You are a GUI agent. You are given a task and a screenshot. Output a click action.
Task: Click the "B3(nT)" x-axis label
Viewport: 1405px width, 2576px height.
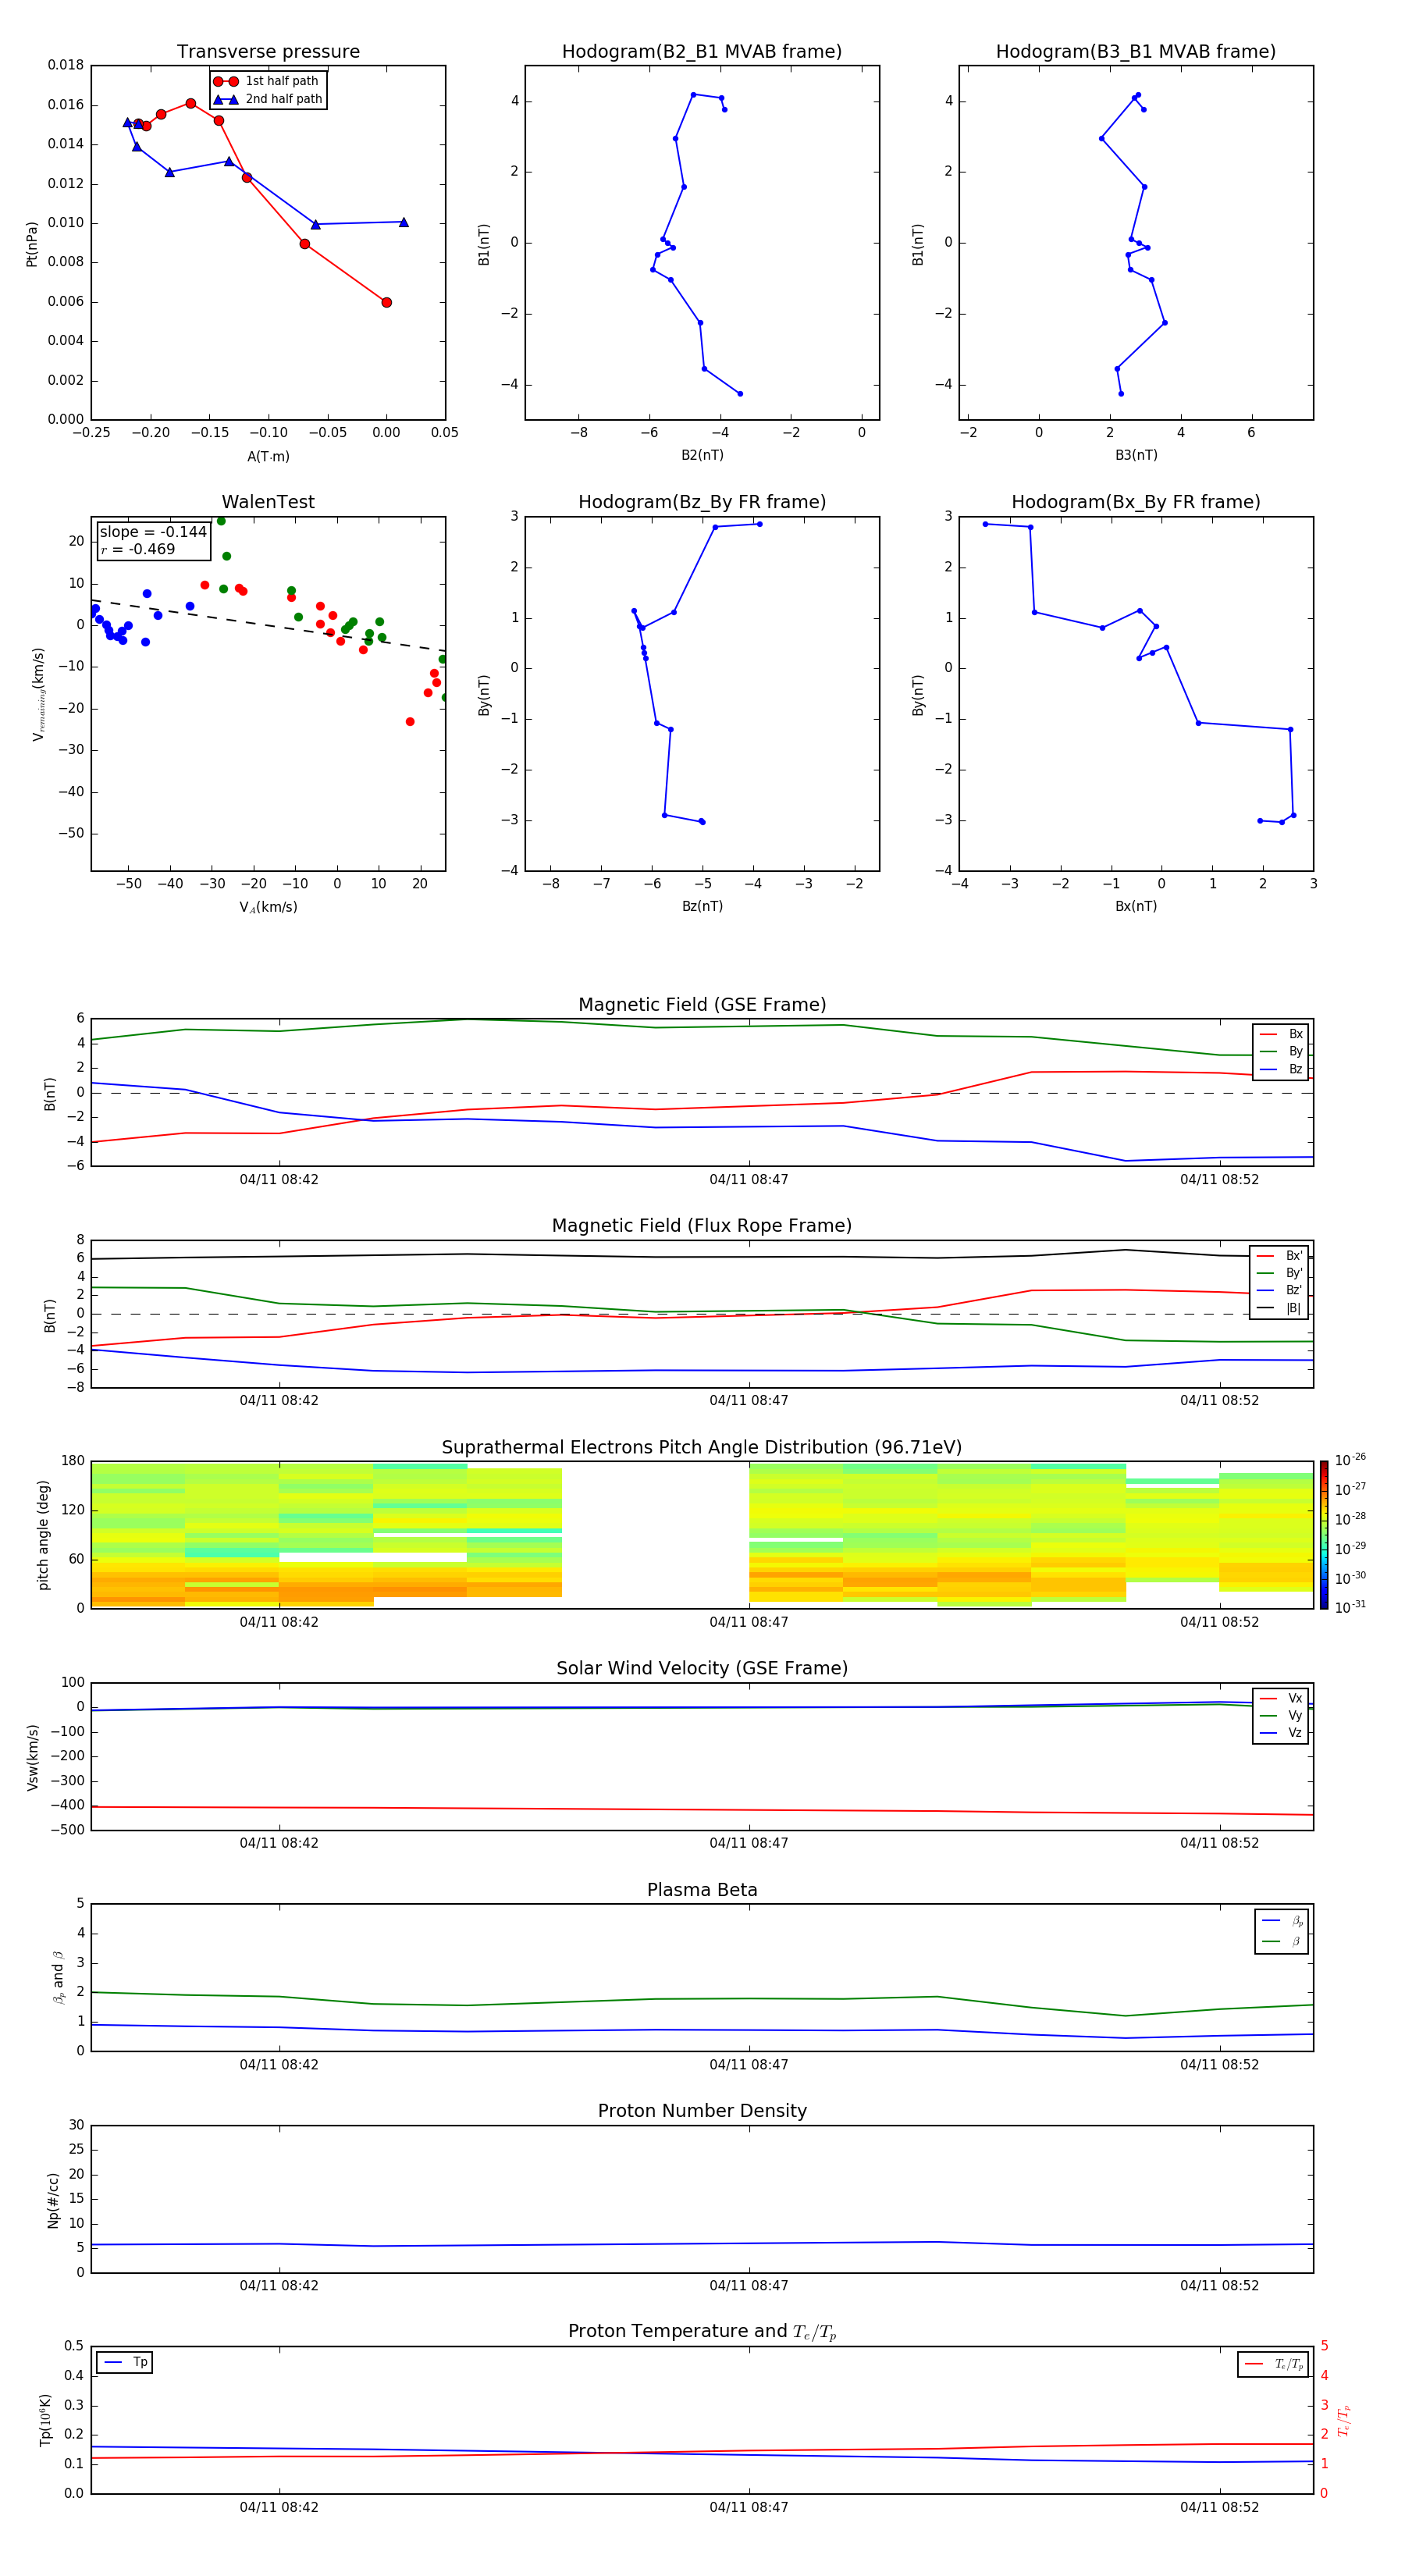[x=1136, y=455]
